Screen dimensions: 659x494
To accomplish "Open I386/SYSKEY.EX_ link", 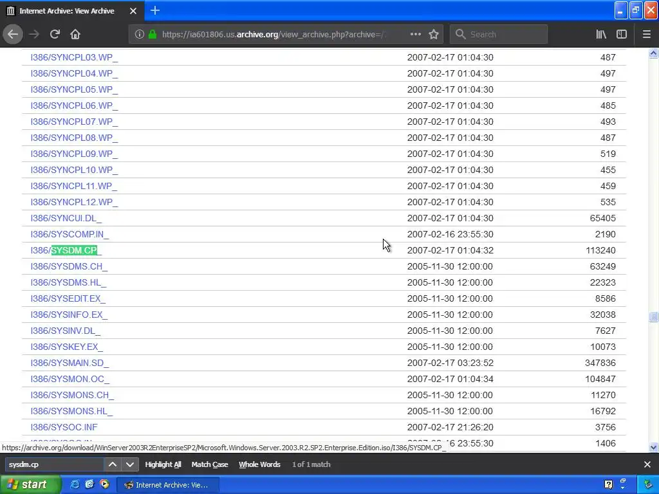I will (x=66, y=347).
